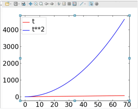Click the y-axis label '1000'
Screen dimensions: 139x111
[x=11, y=80]
